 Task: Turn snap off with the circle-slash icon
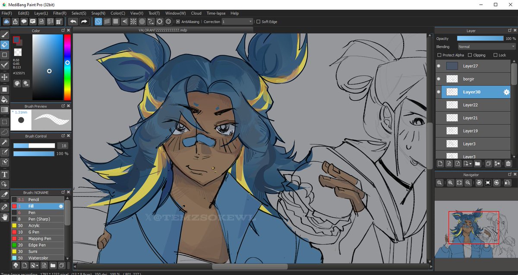(98, 21)
